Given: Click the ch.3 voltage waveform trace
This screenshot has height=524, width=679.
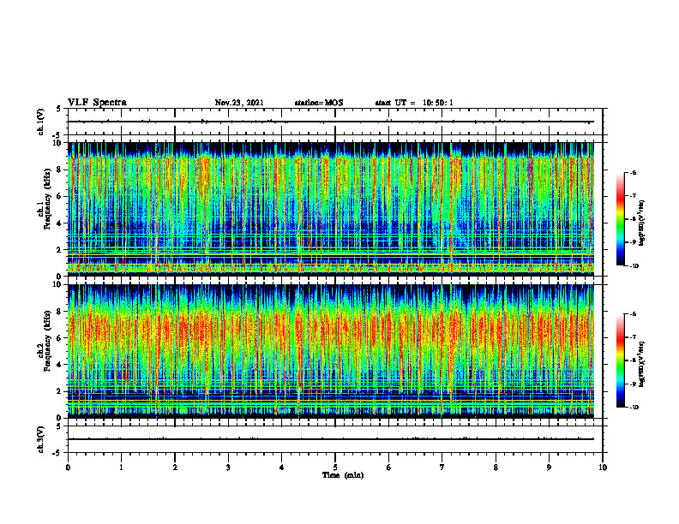Looking at the screenshot, I should (x=331, y=439).
